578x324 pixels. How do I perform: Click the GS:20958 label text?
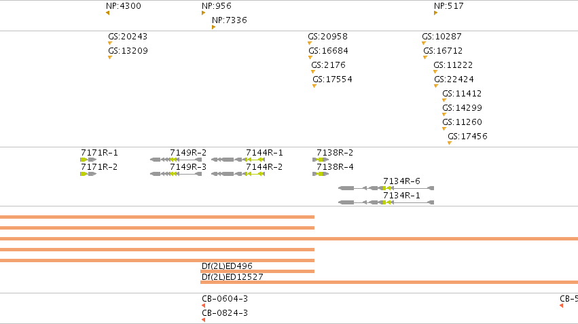pyautogui.click(x=327, y=37)
